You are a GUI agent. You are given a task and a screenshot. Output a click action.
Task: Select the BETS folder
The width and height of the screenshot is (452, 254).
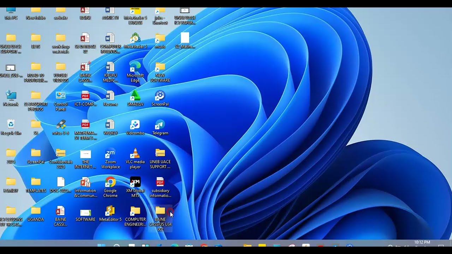[x=36, y=41]
